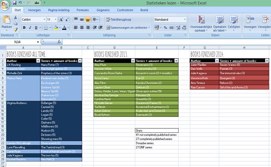Open the Calibri font dropdown

click(x=44, y=20)
